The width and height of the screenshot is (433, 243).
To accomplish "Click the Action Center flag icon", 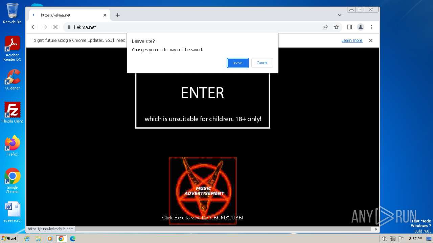I will coord(401,239).
